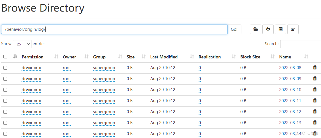Viewport: 321px width, 138px height.
Task: Click the replication value for the 2022-08-10 row
Action: (x=200, y=90)
